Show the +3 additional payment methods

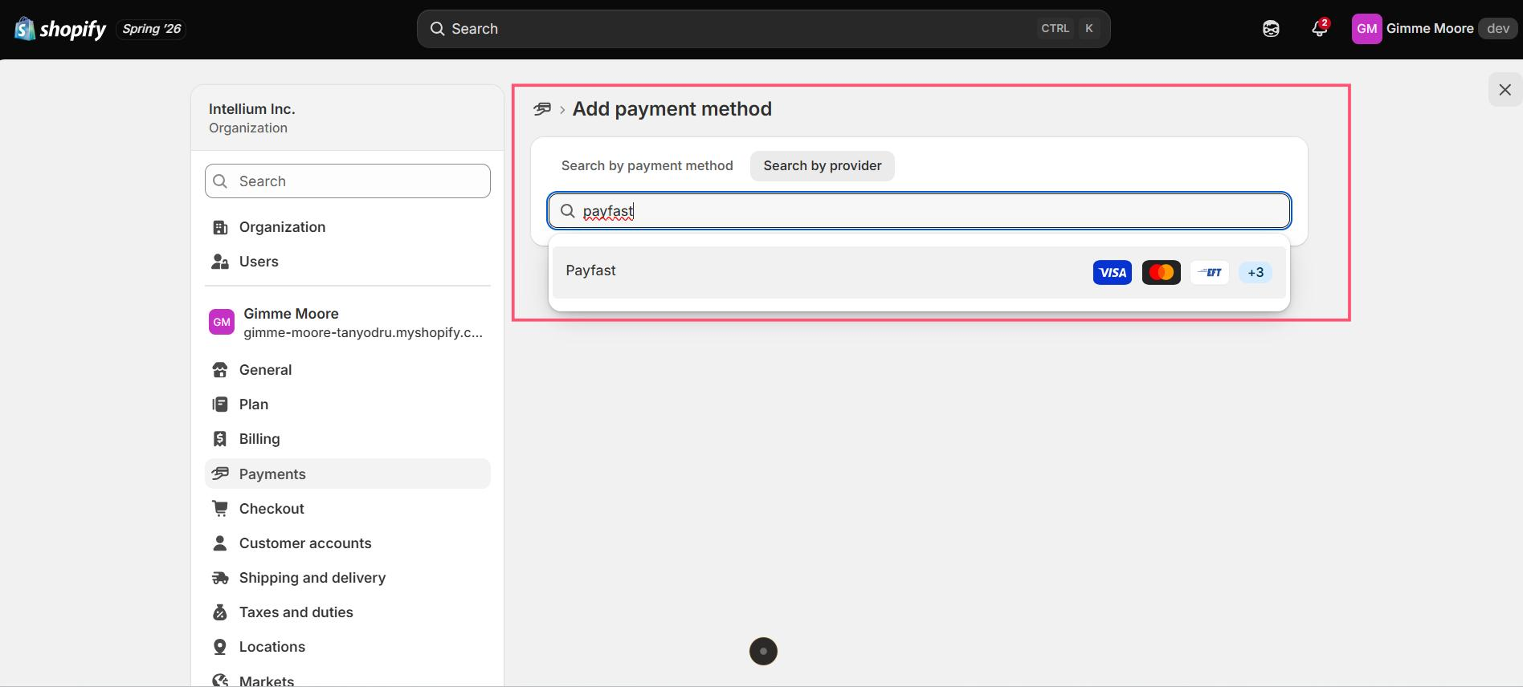point(1256,273)
